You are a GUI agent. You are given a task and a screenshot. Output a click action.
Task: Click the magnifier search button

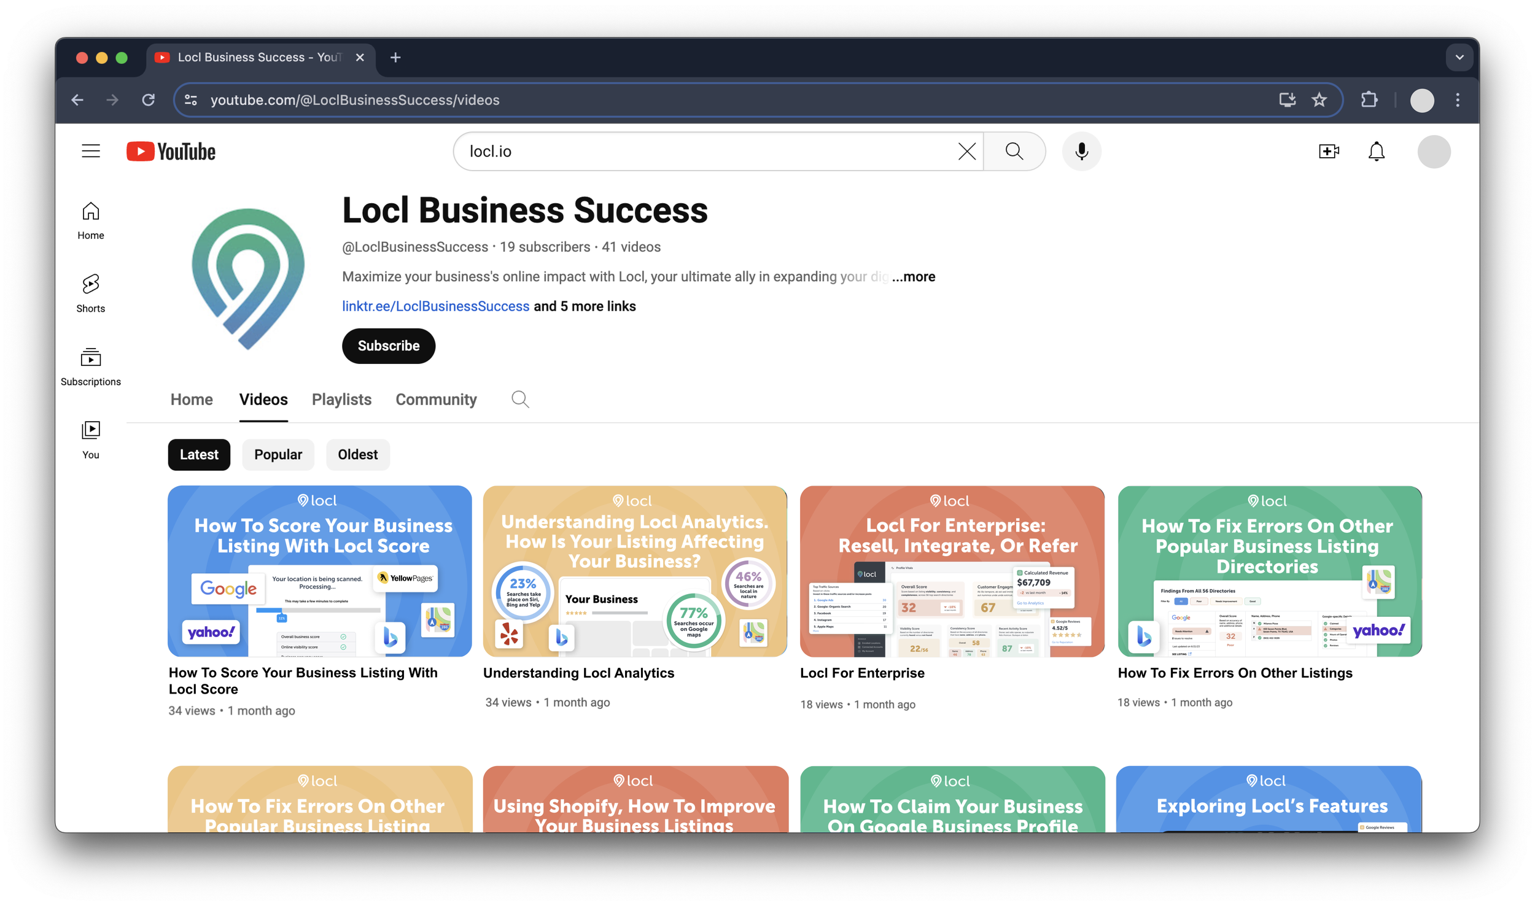click(x=1014, y=151)
